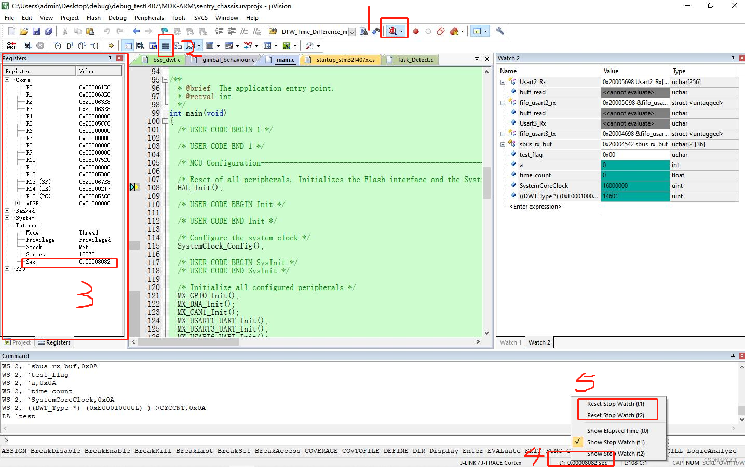
Task: Open Watch Windows dropdown arrow
Action: tap(199, 46)
